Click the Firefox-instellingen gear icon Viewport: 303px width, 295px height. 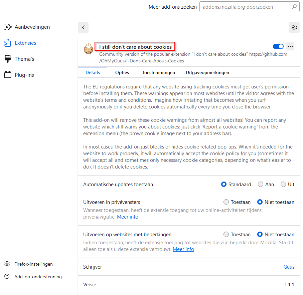(7, 264)
